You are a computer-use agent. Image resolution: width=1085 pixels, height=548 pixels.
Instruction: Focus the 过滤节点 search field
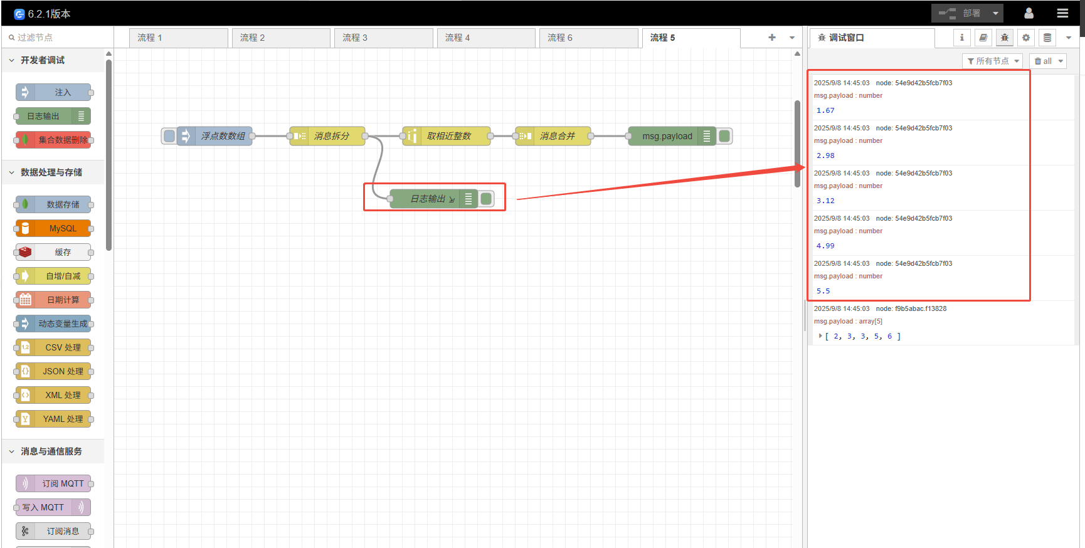(x=60, y=38)
